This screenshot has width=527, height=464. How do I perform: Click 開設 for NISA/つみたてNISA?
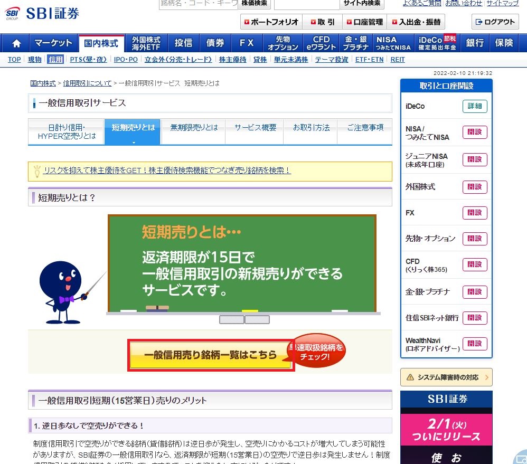[x=475, y=132]
